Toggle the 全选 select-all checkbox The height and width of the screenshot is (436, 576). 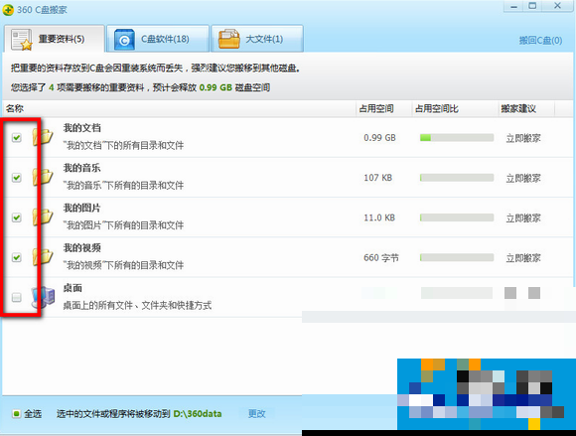click(16, 414)
